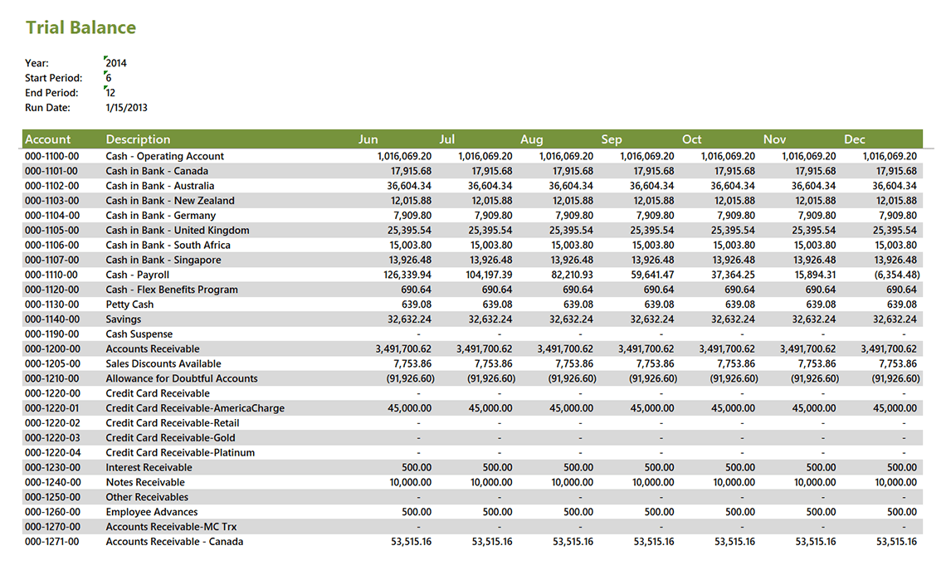The width and height of the screenshot is (946, 570).
Task: Click Cash - Payroll Aug value 82,210.93
Action: pos(570,275)
